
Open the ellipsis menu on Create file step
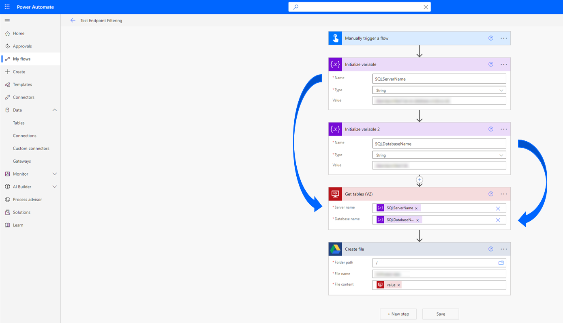click(503, 249)
